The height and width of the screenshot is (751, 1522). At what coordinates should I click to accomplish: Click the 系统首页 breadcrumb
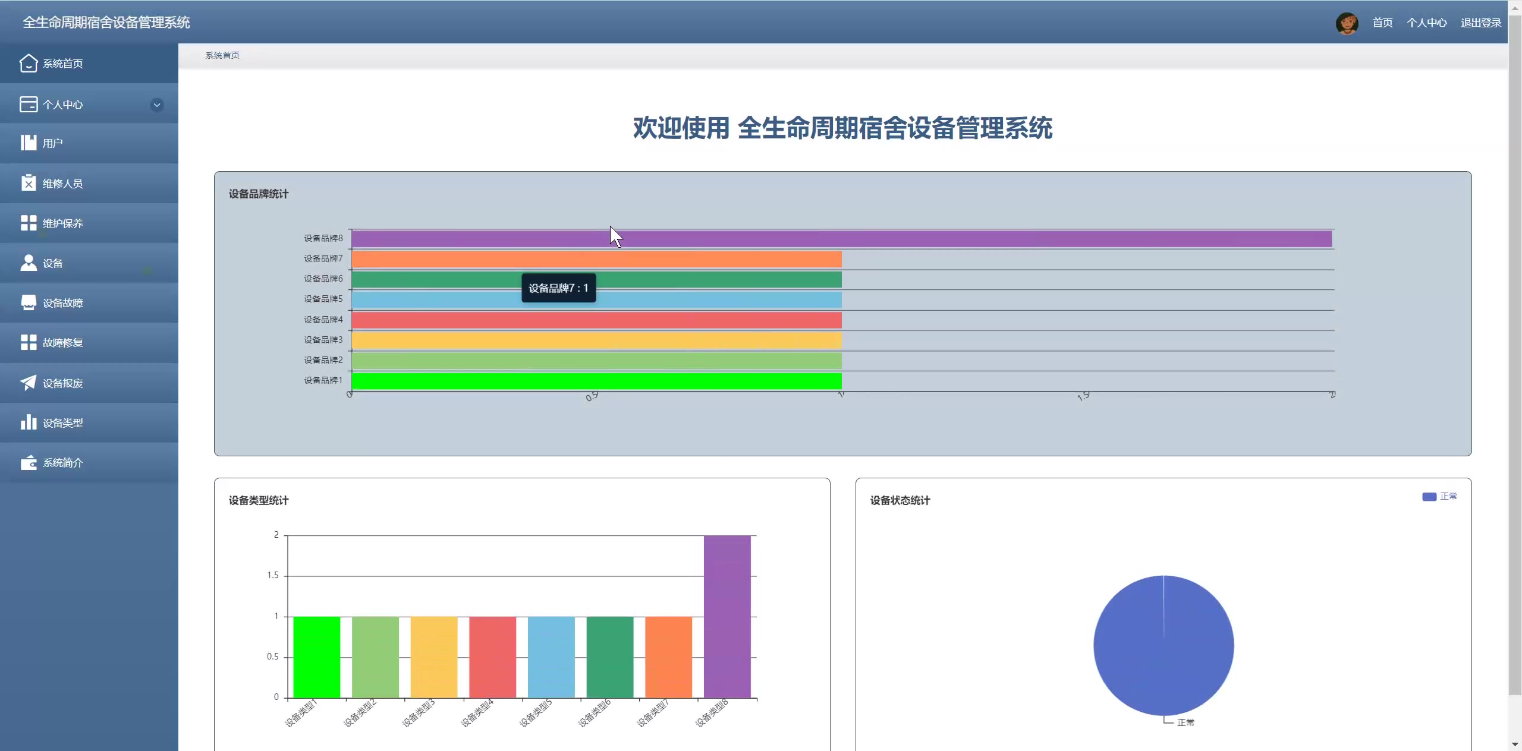tap(222, 55)
